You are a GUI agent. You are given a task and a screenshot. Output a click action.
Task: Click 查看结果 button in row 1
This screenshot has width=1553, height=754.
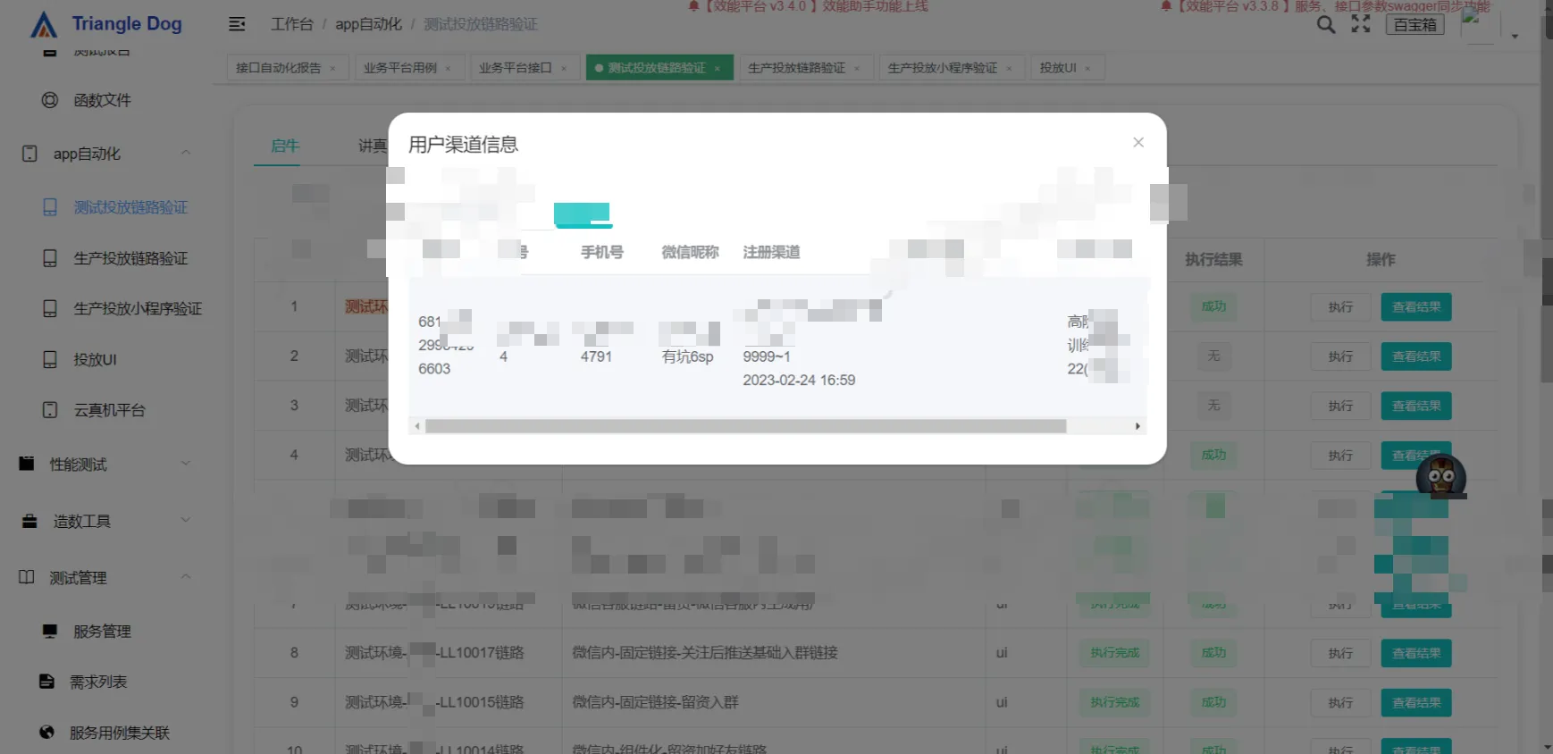click(1416, 307)
